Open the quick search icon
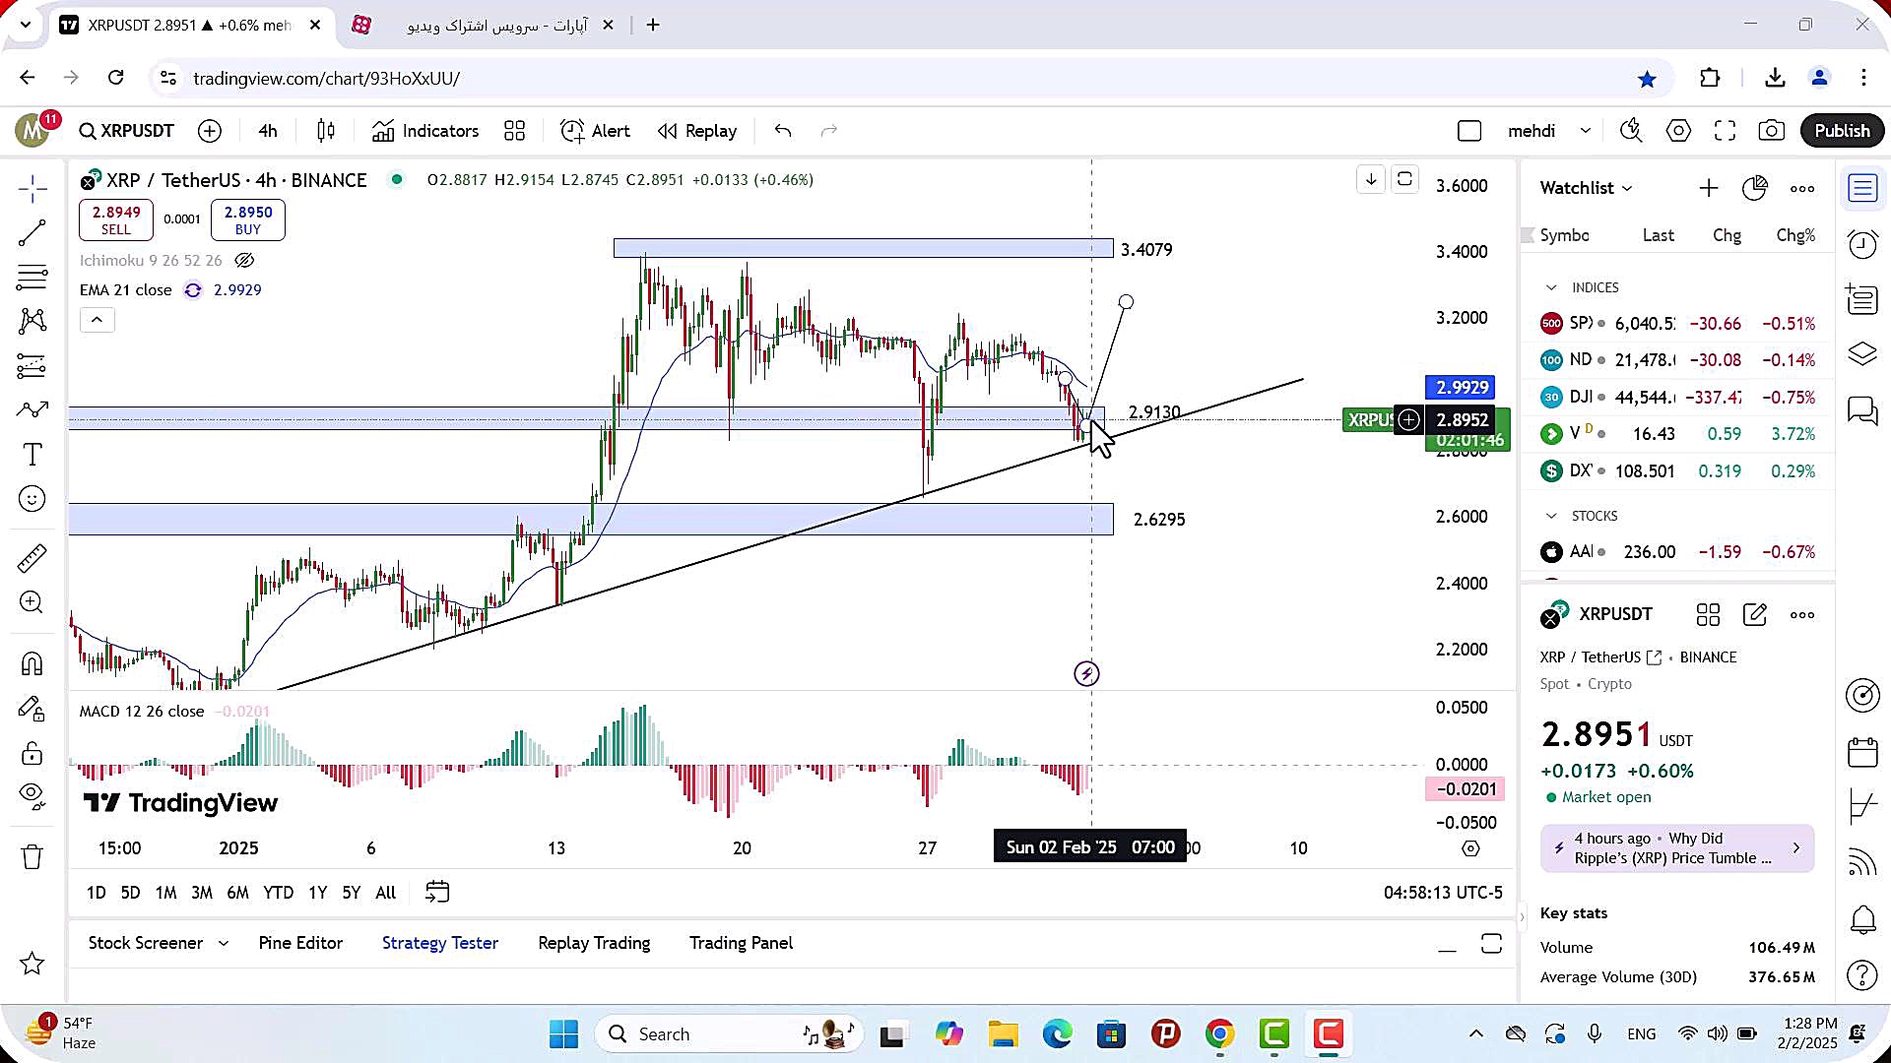Image resolution: width=1891 pixels, height=1063 pixels. pyautogui.click(x=1631, y=131)
